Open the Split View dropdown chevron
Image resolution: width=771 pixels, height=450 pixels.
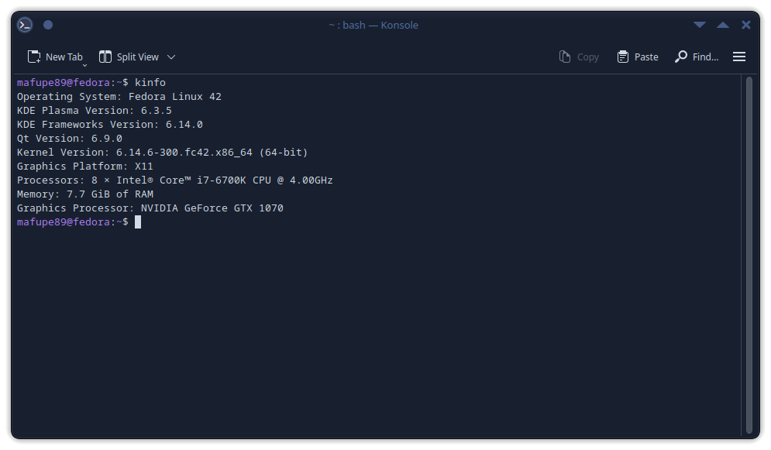[x=171, y=57]
